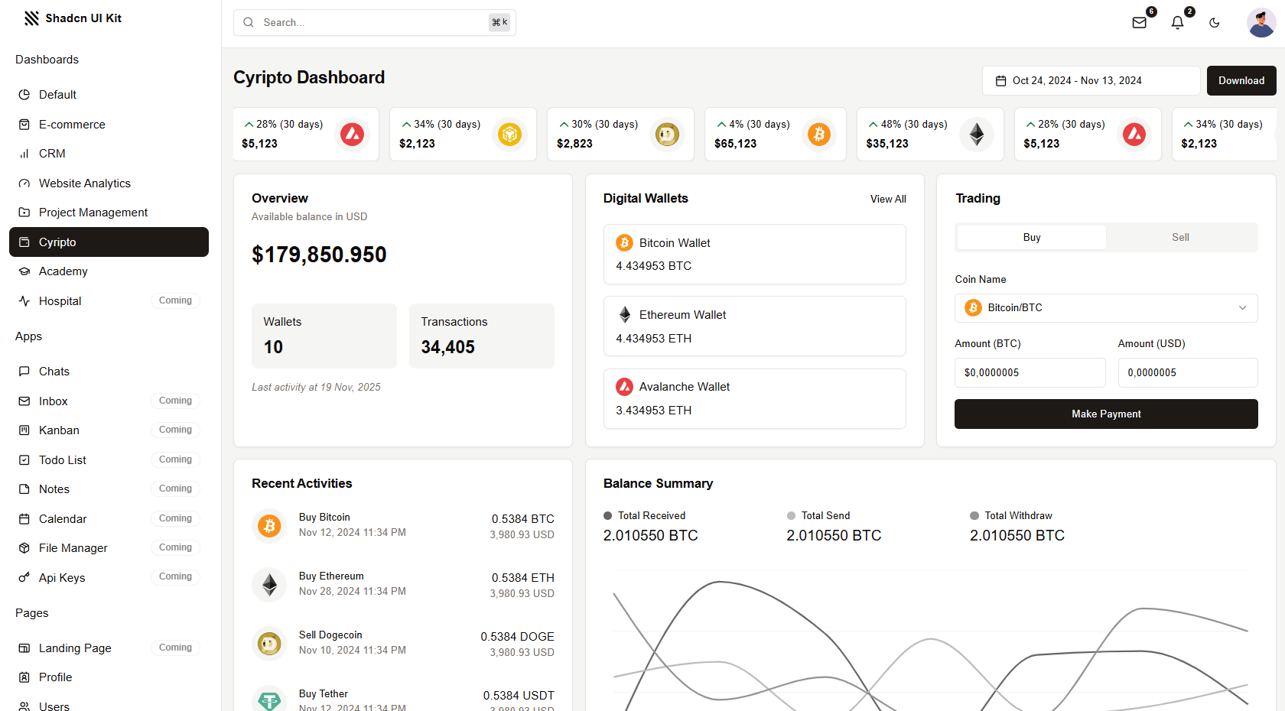Switch to the Buy tab in Trading

click(x=1032, y=238)
